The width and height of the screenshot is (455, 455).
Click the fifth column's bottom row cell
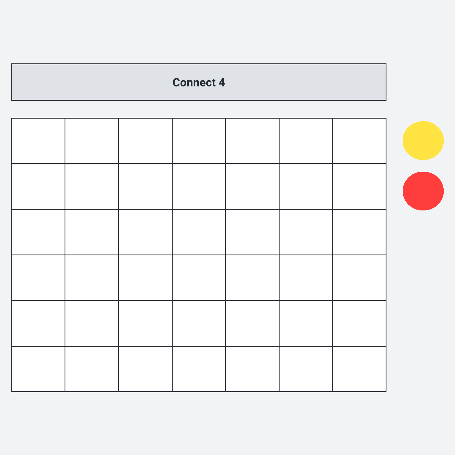(x=252, y=369)
